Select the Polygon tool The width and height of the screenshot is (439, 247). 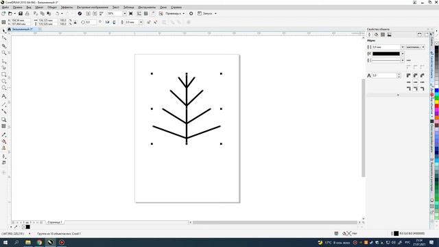point(4,88)
